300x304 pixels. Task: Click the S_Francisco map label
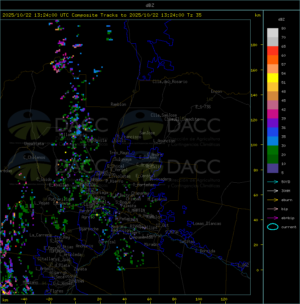[129, 137]
